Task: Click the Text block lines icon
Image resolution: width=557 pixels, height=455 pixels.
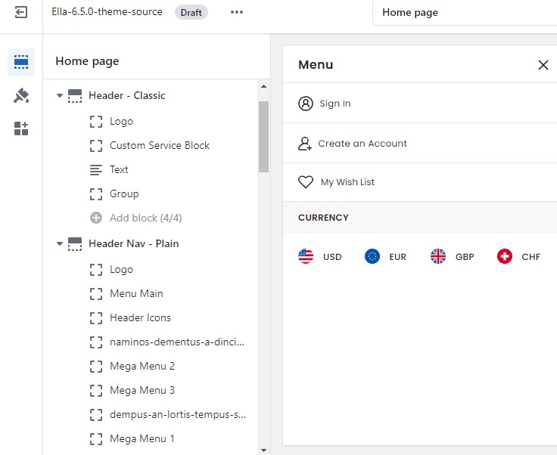Action: [96, 170]
